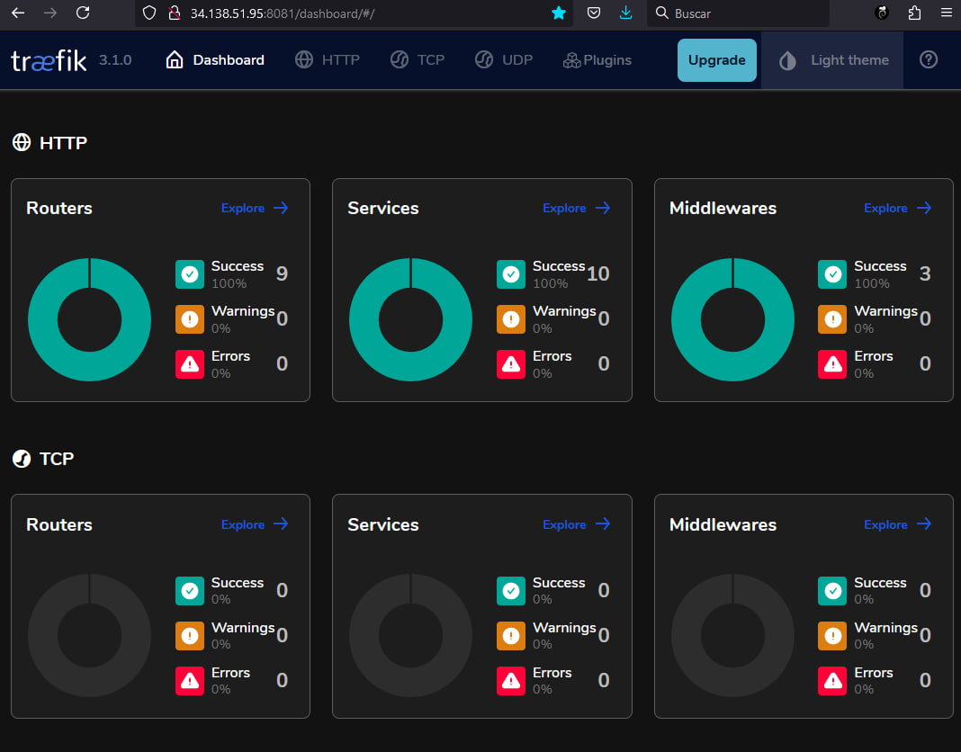Image resolution: width=961 pixels, height=752 pixels.
Task: Explore TCP Services
Action: 576,524
